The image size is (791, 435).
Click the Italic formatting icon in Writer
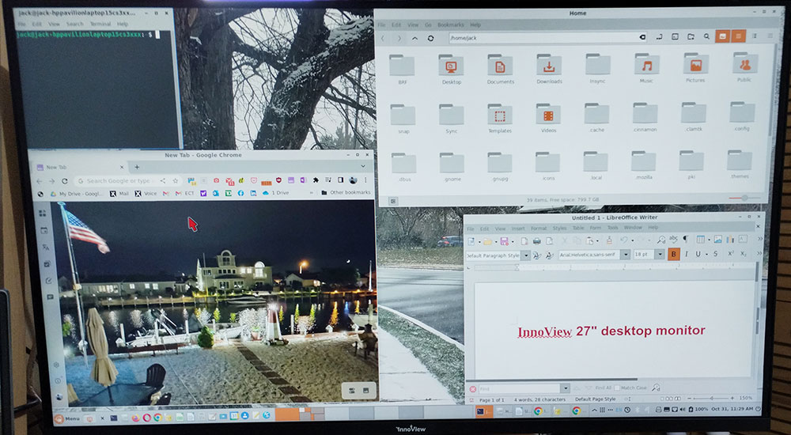(x=686, y=254)
